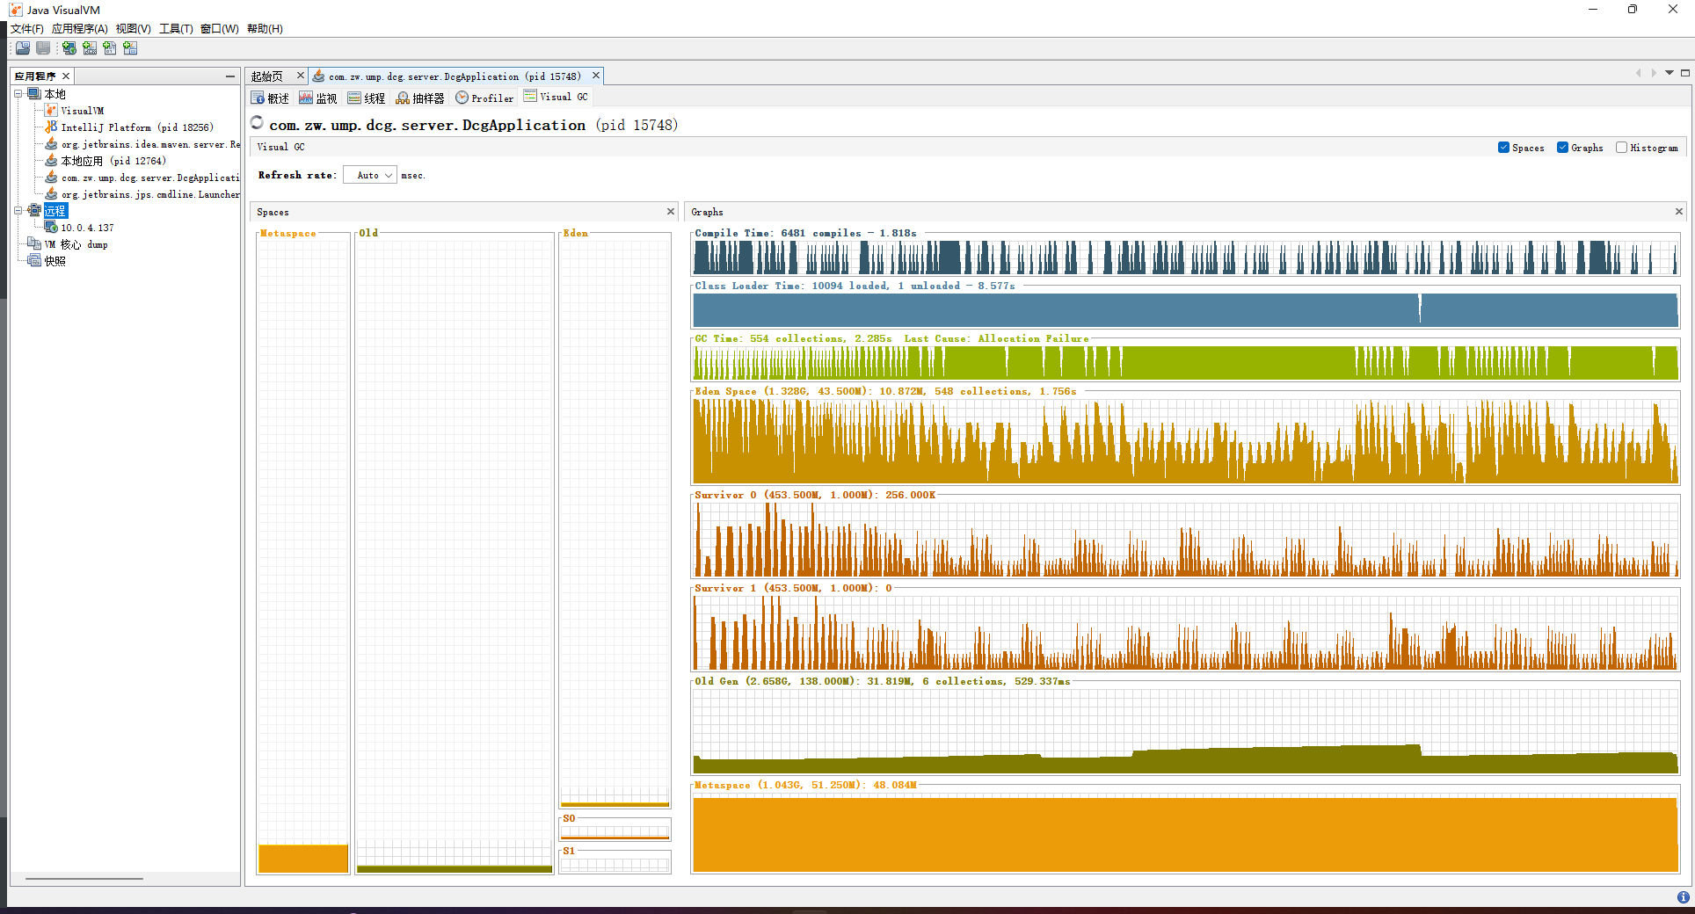Open the 抽样器 sampler subtab
Image resolution: width=1695 pixels, height=914 pixels.
(420, 98)
